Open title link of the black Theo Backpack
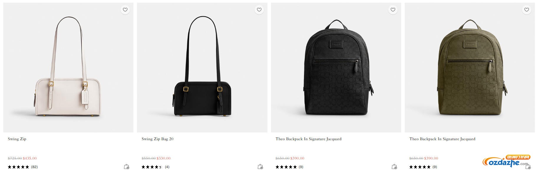 point(308,139)
